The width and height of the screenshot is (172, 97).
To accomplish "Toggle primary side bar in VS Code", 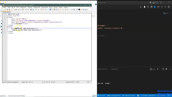I will [x=151, y=2].
